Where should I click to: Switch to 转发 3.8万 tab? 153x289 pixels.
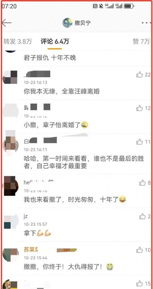(17, 42)
